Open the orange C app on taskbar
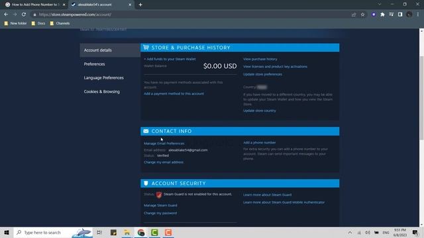 click(168, 232)
